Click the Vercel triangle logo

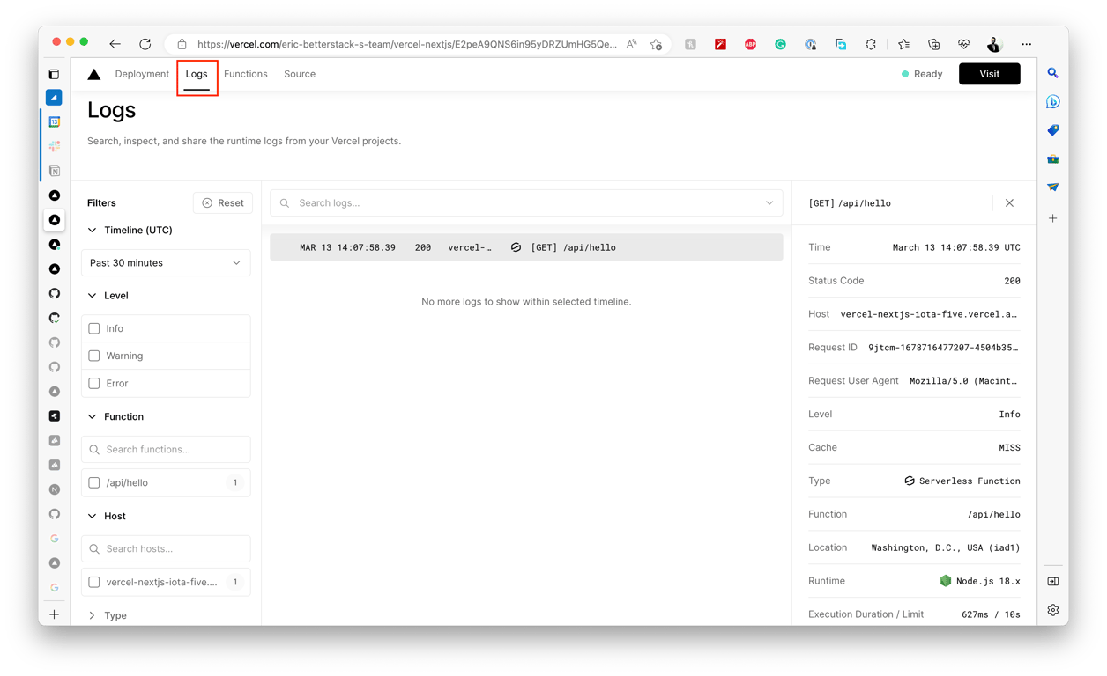tap(94, 75)
